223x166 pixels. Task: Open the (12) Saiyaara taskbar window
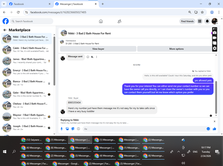[31, 140]
